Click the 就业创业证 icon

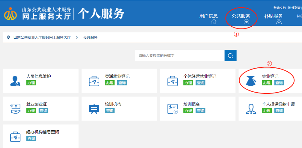(x=15, y=109)
